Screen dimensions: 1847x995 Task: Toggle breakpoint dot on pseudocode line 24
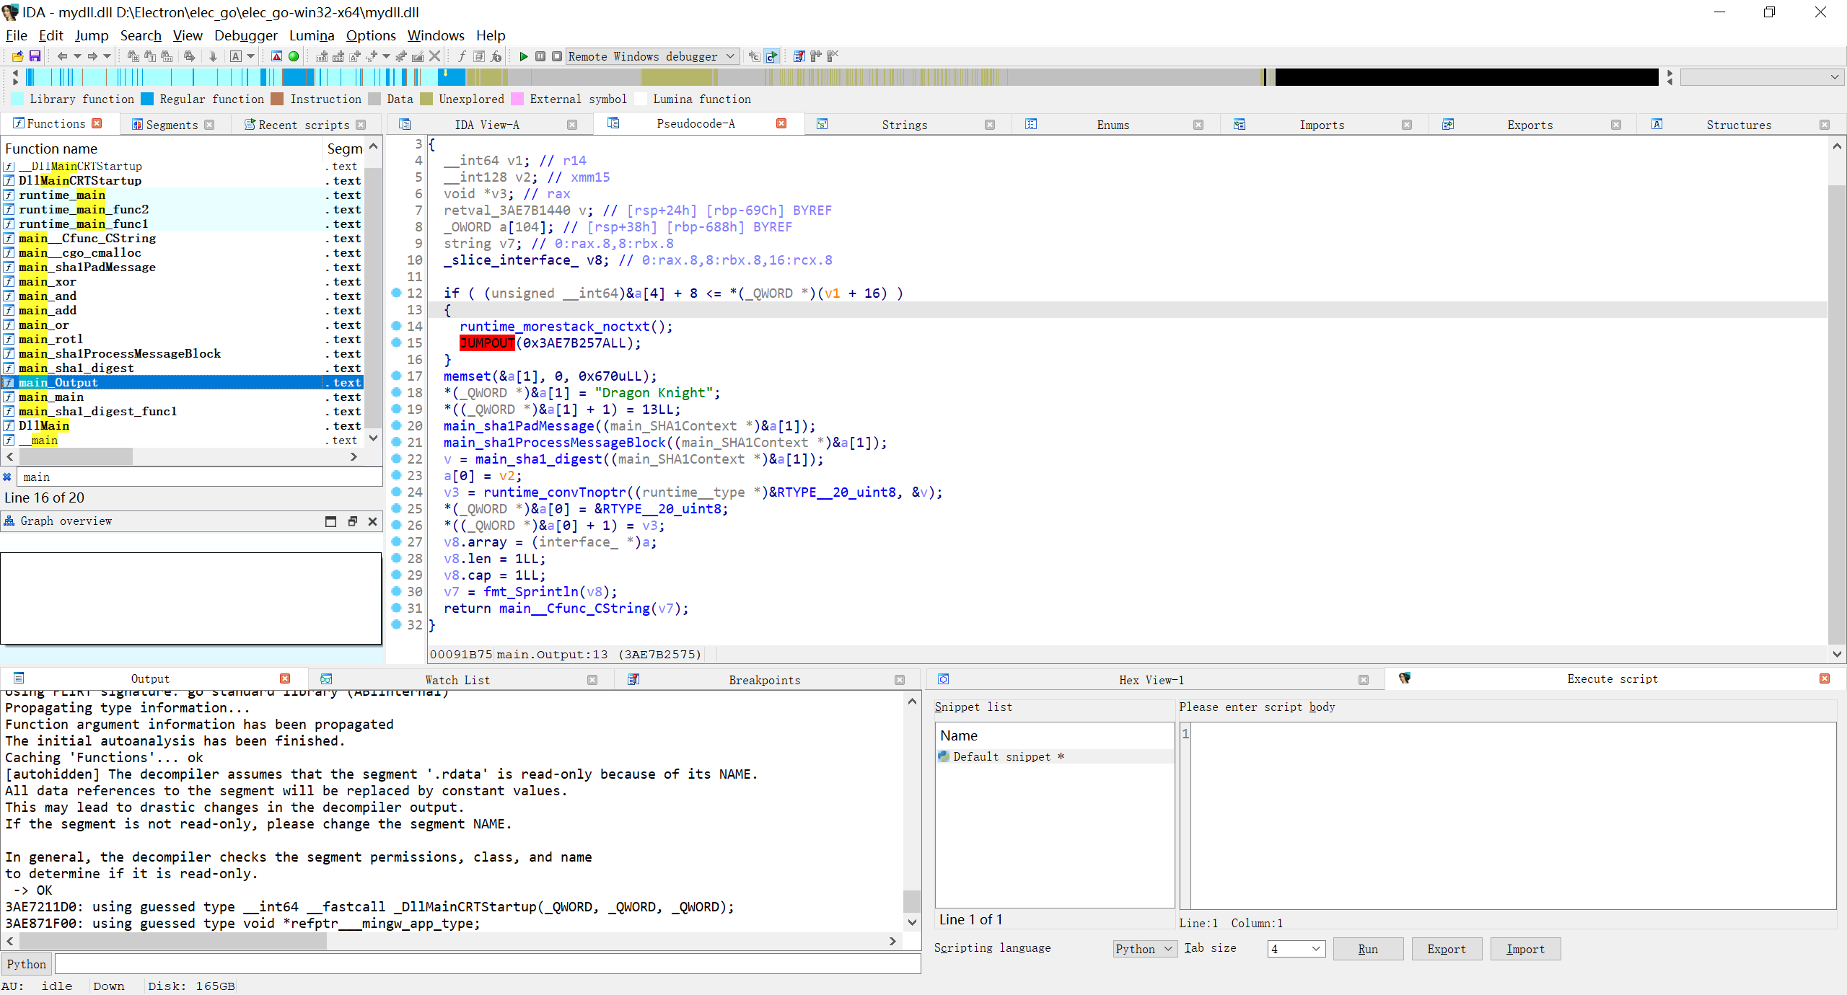click(396, 492)
